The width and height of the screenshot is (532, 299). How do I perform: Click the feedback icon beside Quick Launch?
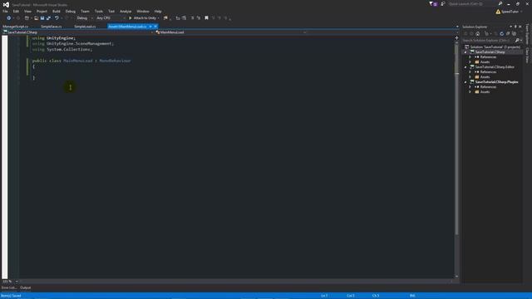(443, 3)
